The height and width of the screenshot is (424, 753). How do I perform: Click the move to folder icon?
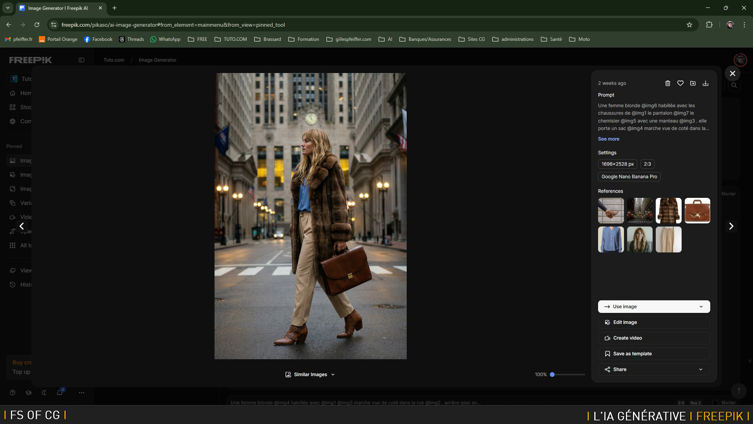[x=693, y=83]
